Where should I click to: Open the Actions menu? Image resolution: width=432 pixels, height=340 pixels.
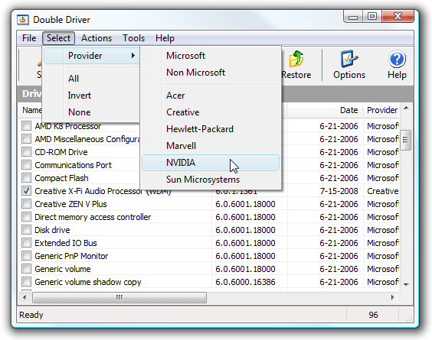(x=97, y=38)
